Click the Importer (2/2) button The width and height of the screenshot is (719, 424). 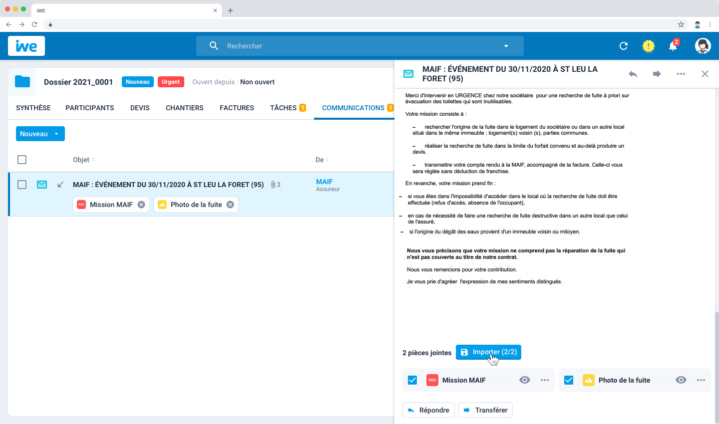(x=488, y=352)
